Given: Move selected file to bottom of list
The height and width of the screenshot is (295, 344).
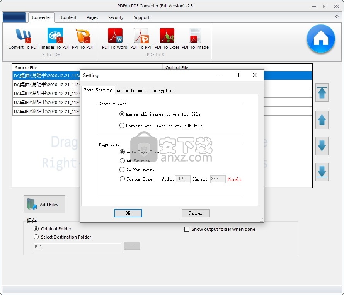Looking at the screenshot, I should [322, 172].
